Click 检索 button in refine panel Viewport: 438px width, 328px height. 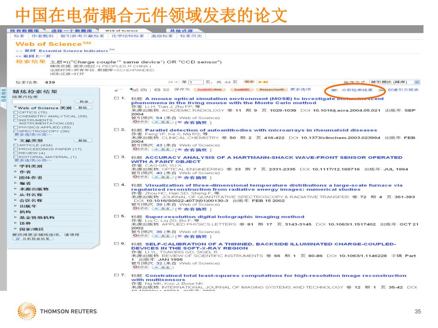(x=84, y=102)
